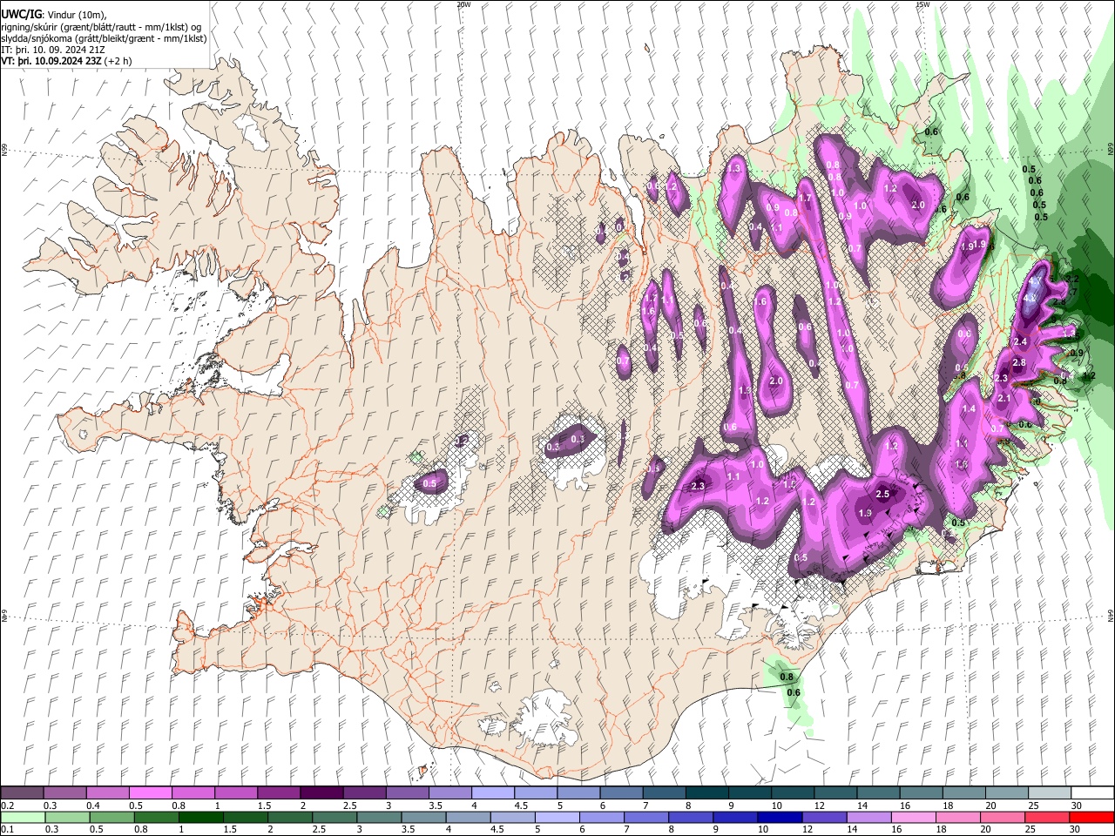Click the '0.2' label starting the top legend row
Image resolution: width=1115 pixels, height=836 pixels.
point(7,806)
